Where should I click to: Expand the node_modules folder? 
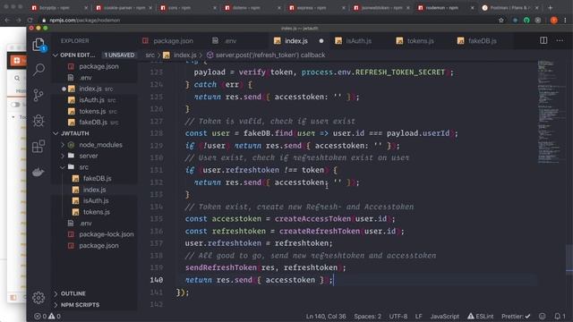pos(63,145)
